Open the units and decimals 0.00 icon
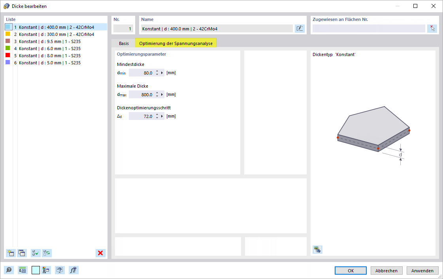The height and width of the screenshot is (279, 443). [x=23, y=270]
